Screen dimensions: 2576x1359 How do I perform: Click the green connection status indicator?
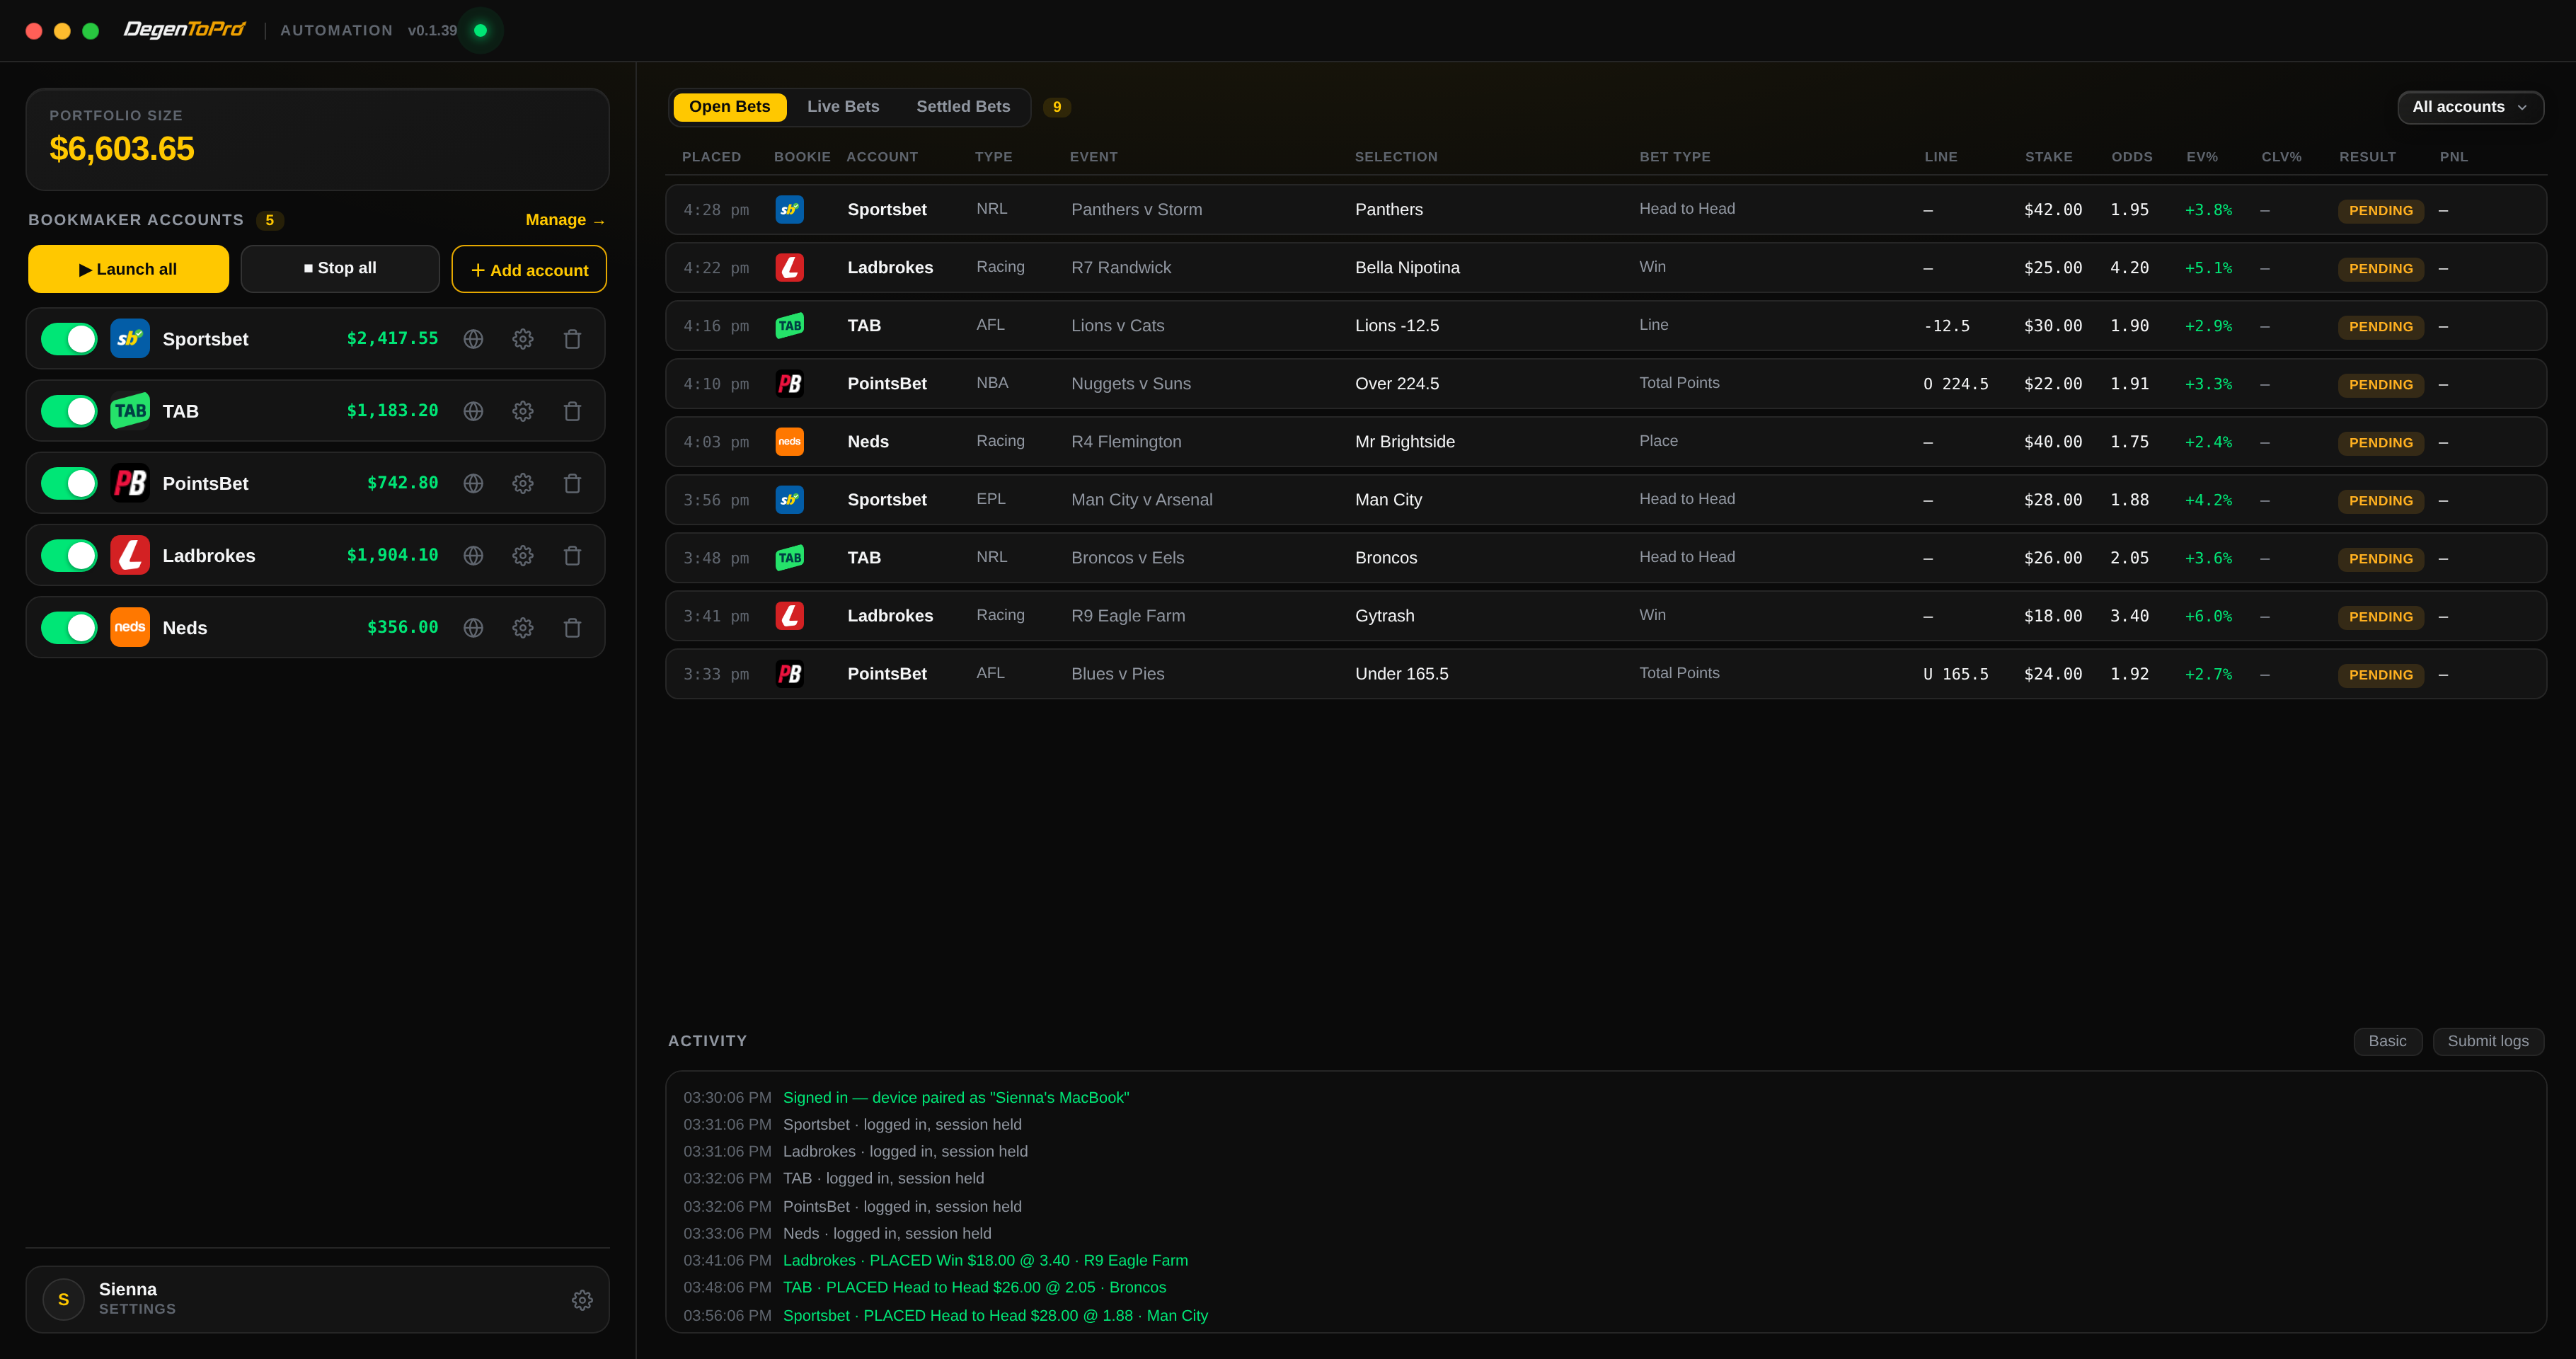pyautogui.click(x=480, y=30)
